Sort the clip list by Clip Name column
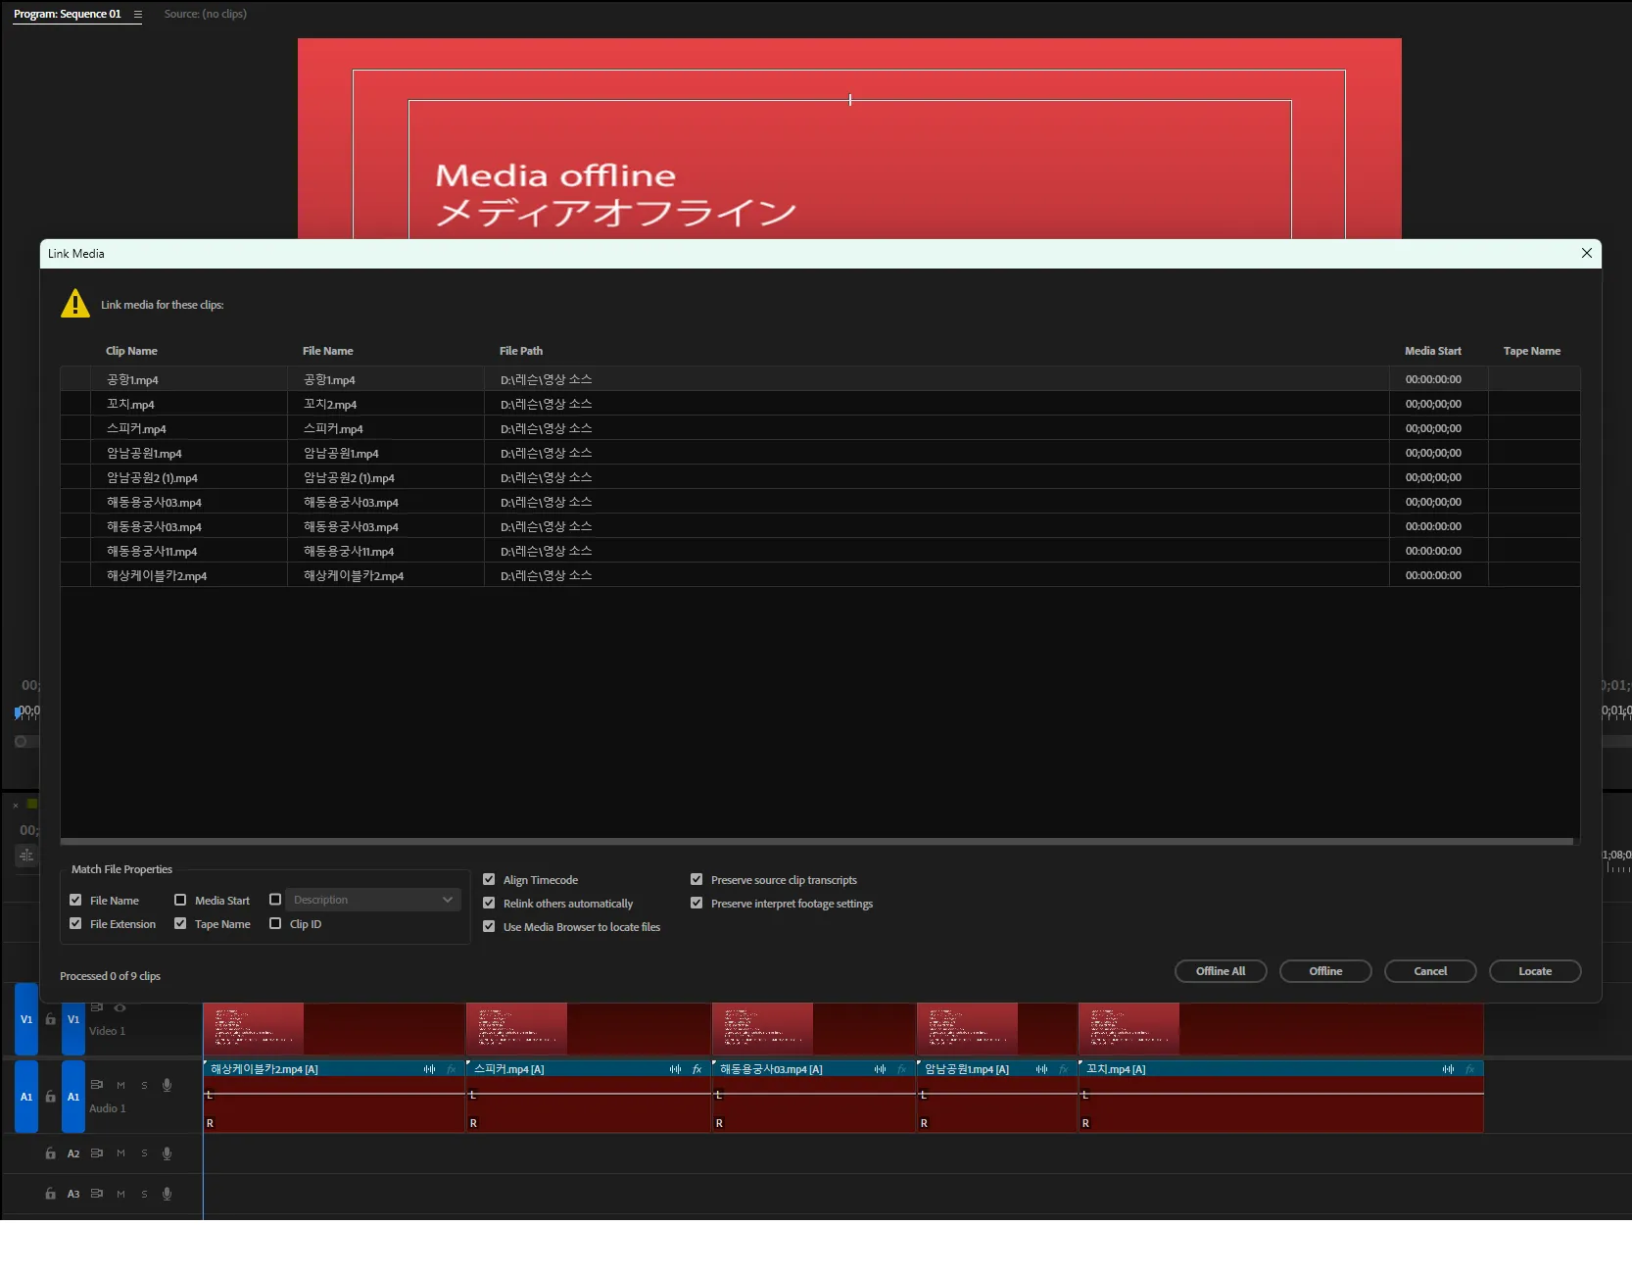 131,351
